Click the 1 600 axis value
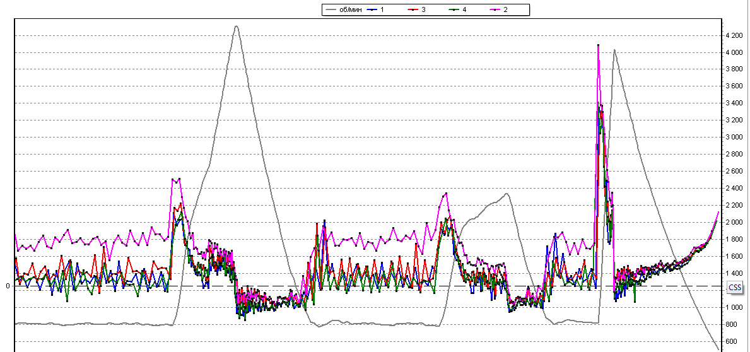This screenshot has height=352, width=750. [735, 256]
